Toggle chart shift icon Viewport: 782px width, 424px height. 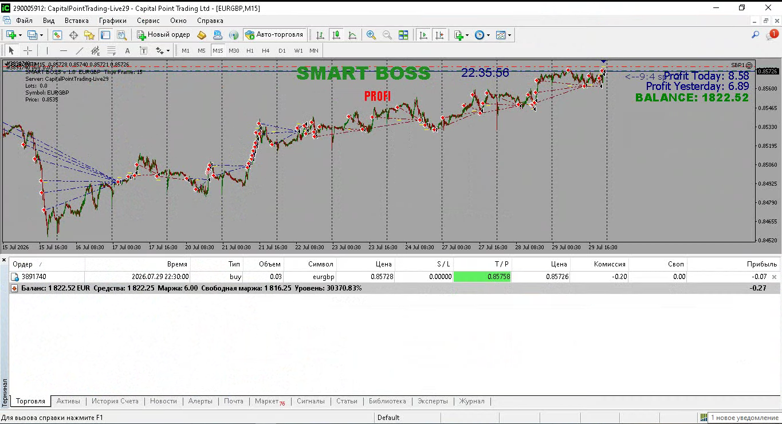pos(439,35)
